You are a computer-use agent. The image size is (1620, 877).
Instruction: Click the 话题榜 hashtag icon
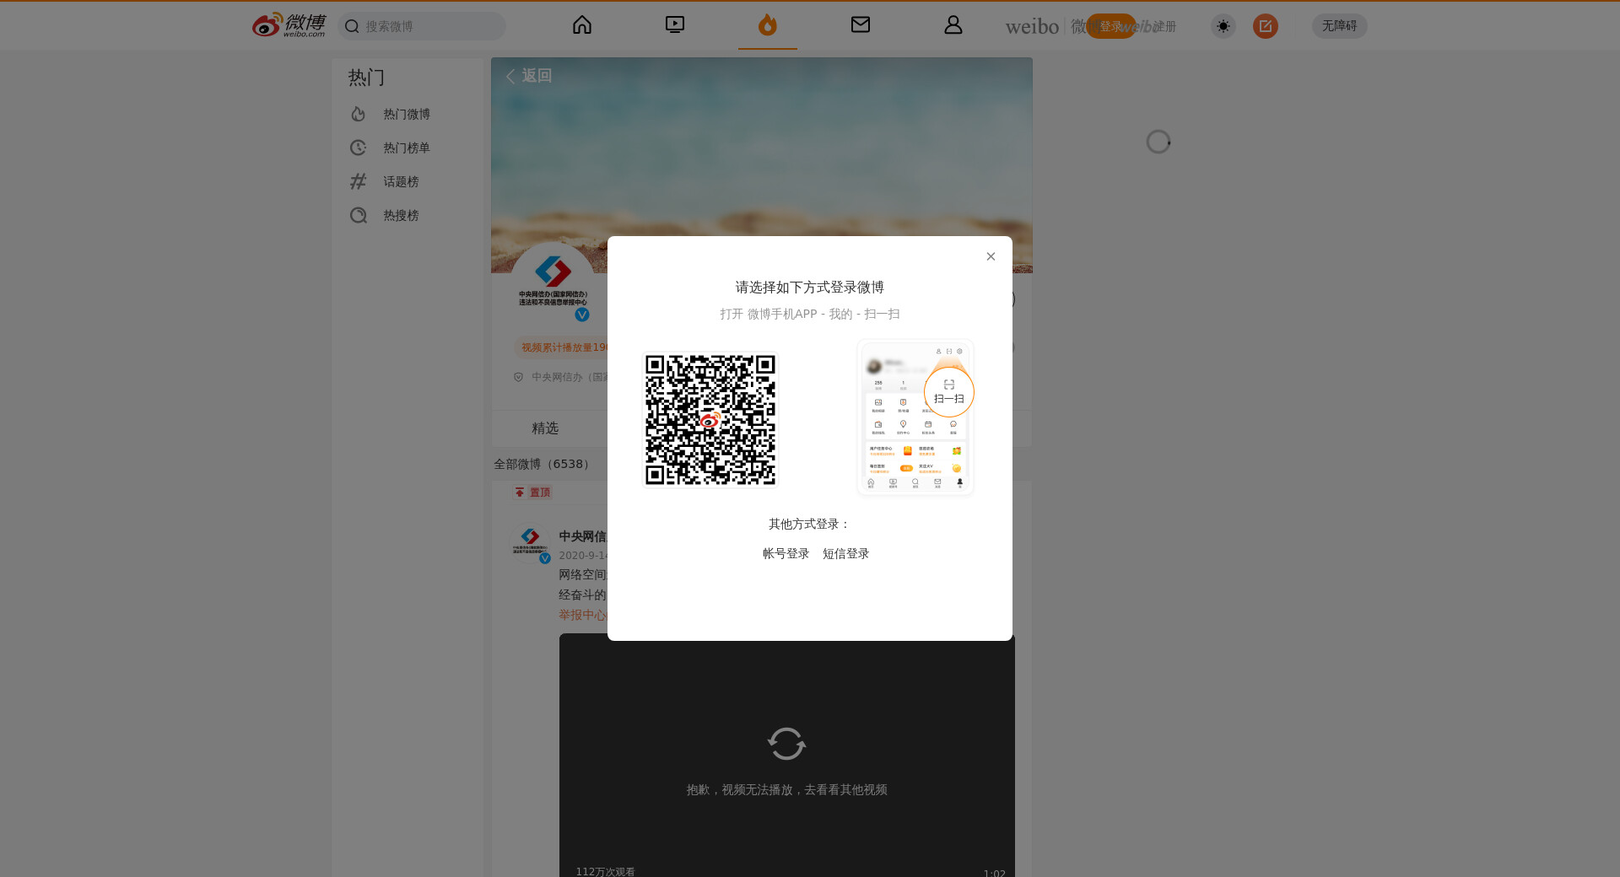coord(359,181)
